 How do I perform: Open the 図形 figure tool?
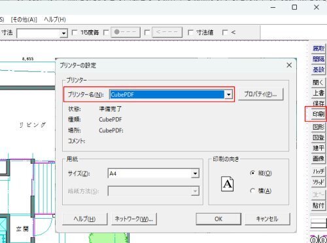pyautogui.click(x=318, y=127)
